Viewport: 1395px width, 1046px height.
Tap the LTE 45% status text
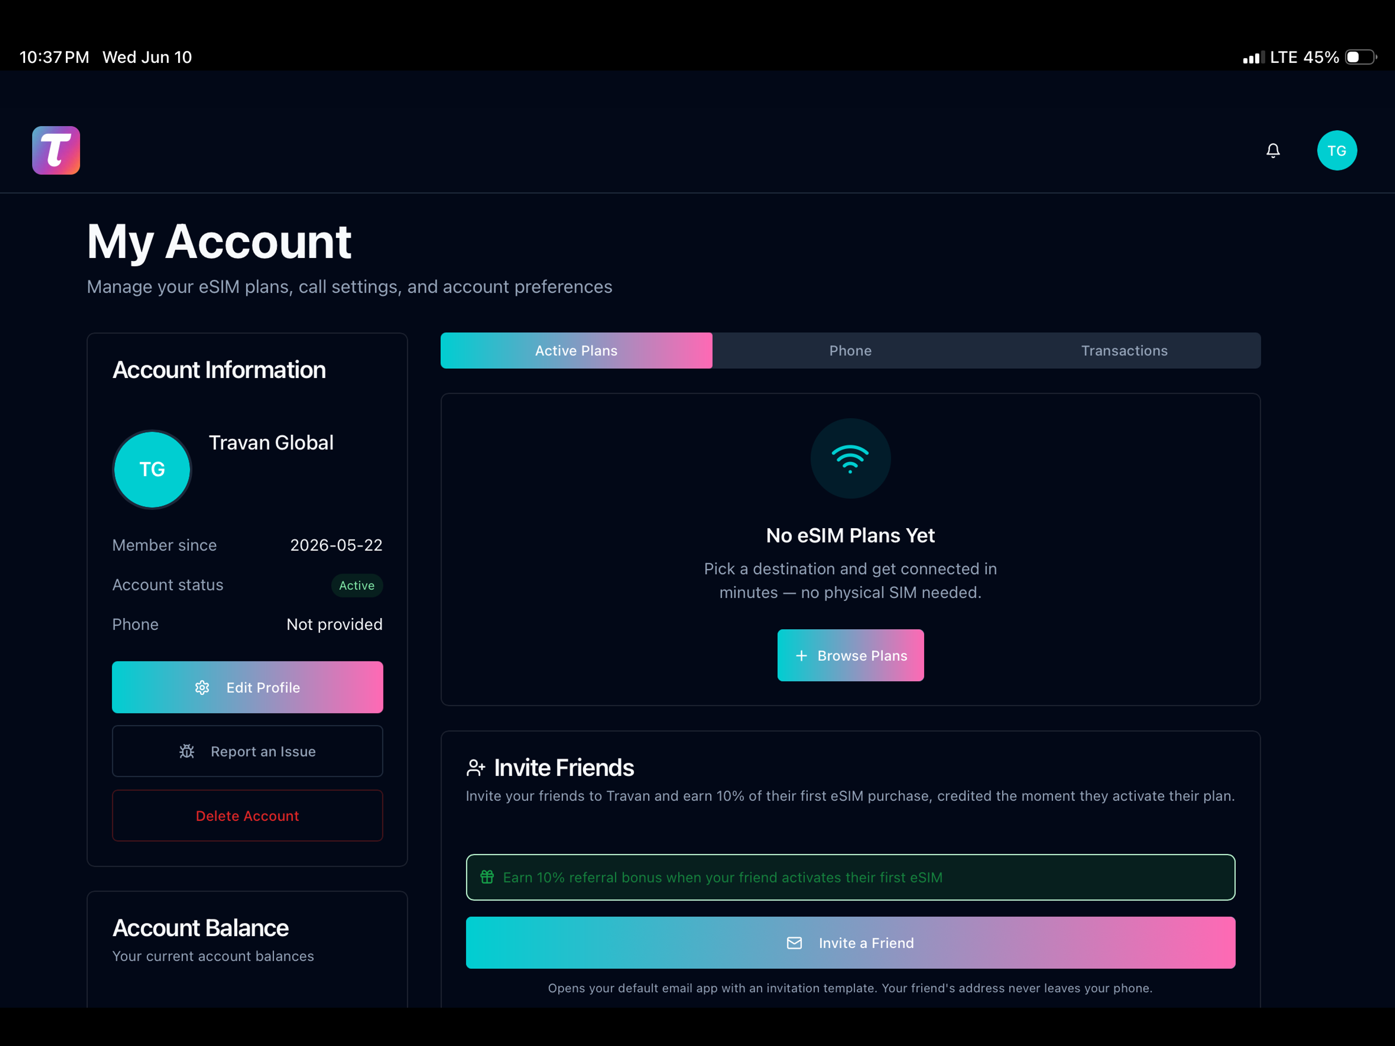(x=1304, y=57)
